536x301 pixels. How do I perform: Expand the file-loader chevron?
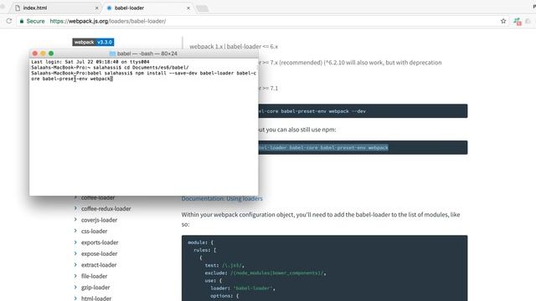click(75, 276)
